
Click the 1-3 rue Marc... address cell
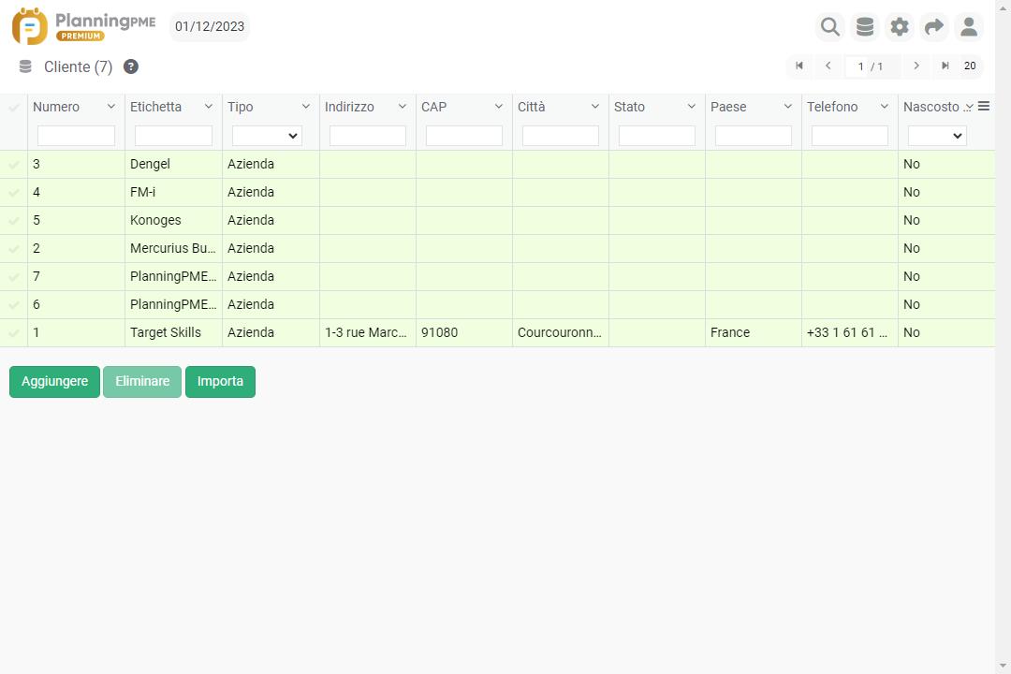pos(368,333)
